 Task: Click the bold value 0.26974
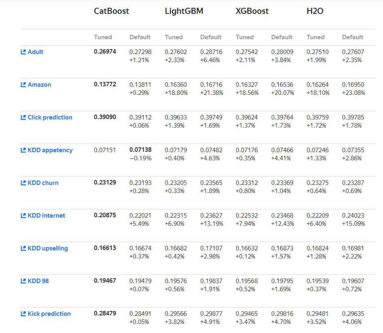105,52
